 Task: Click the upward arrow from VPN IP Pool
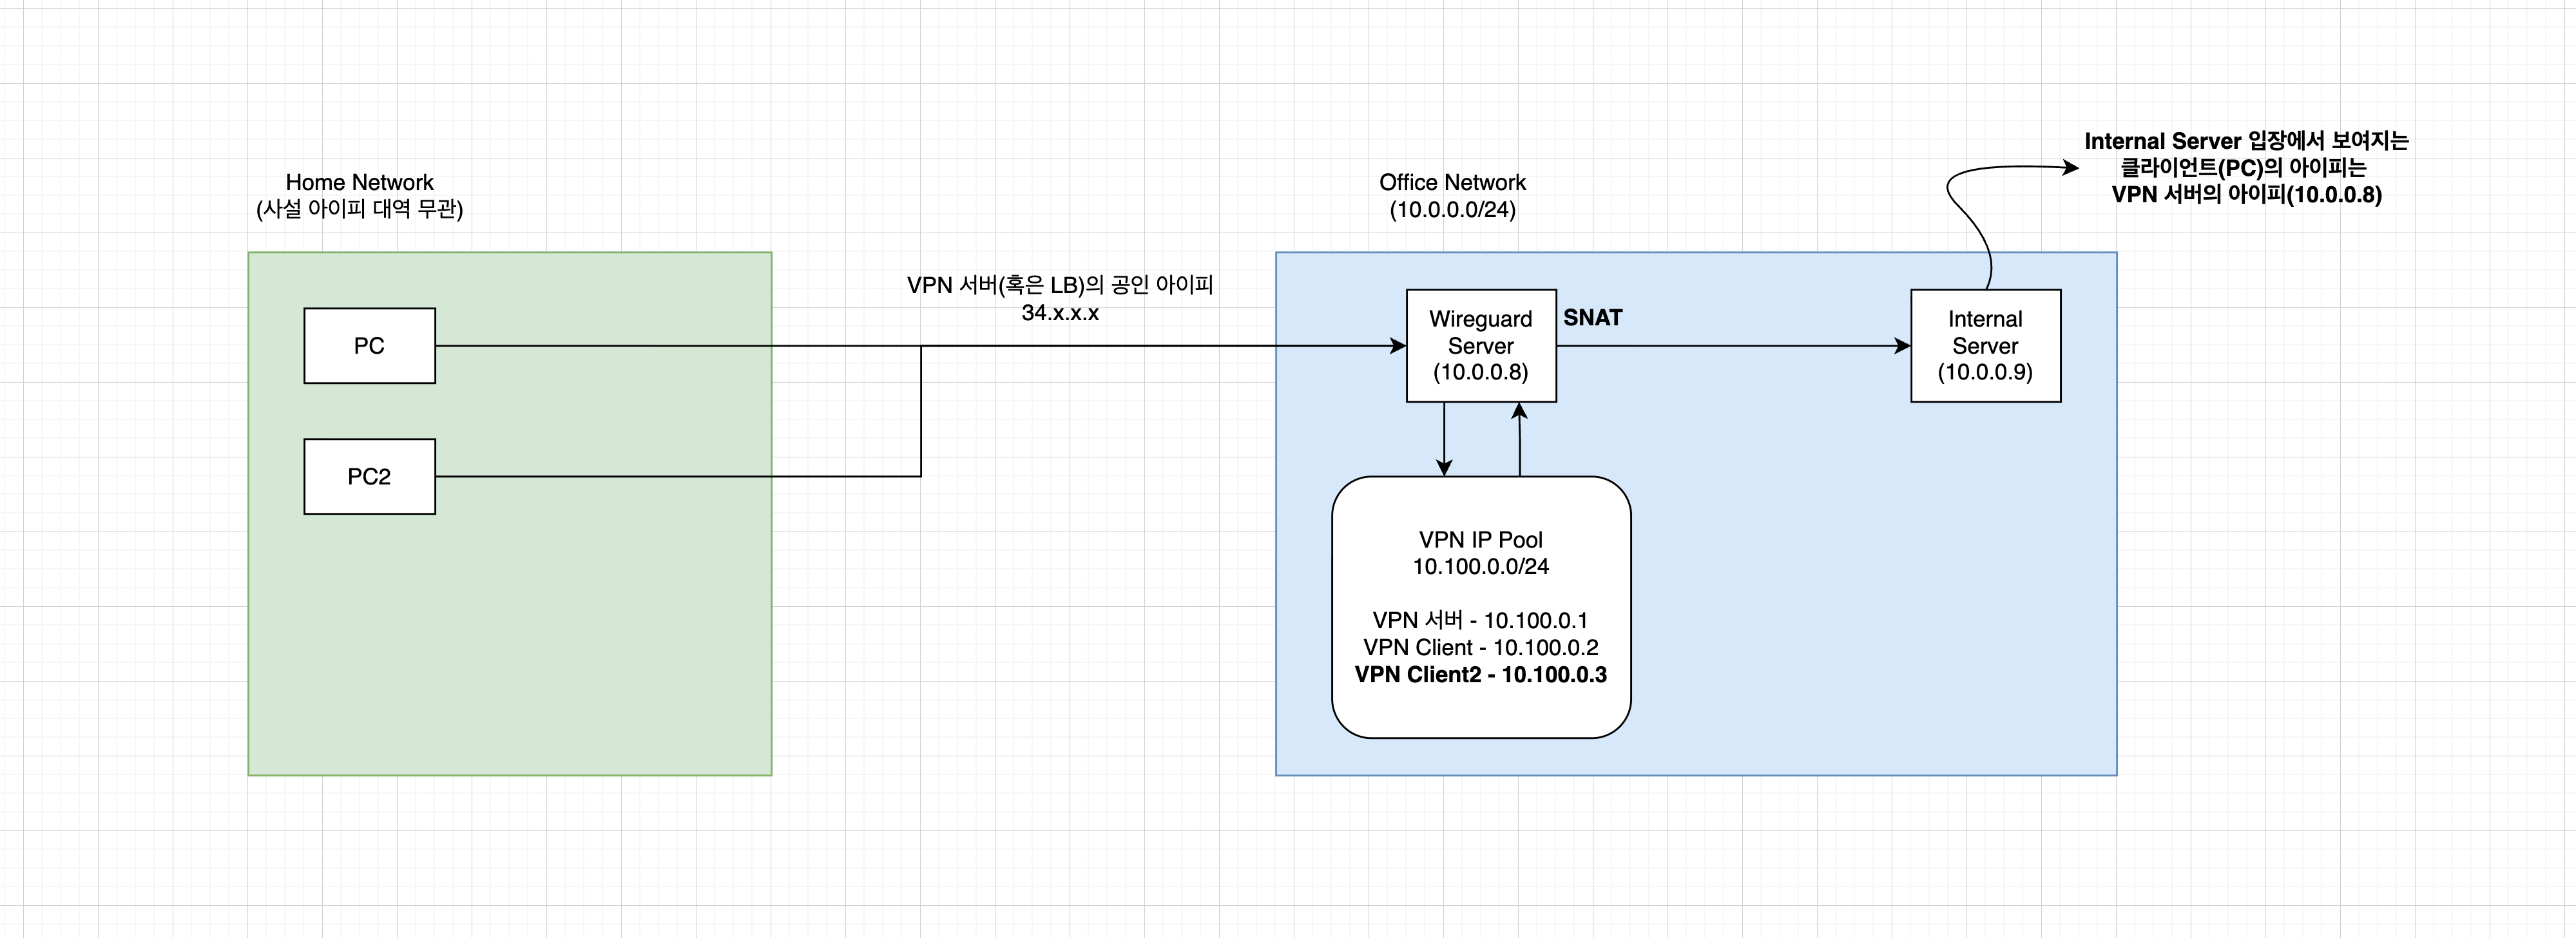(x=1520, y=440)
